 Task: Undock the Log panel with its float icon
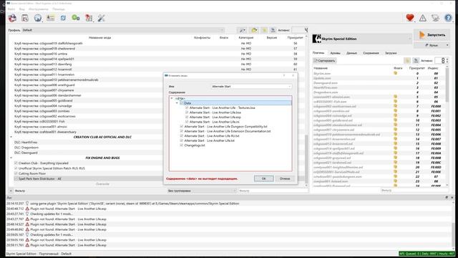[447, 198]
